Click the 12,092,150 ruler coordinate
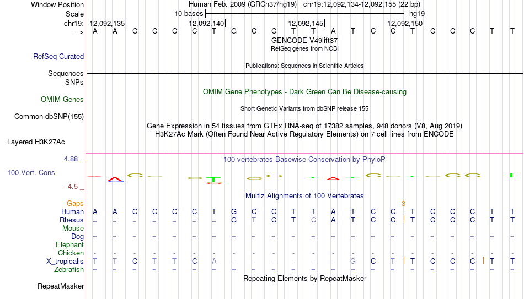 (405, 23)
